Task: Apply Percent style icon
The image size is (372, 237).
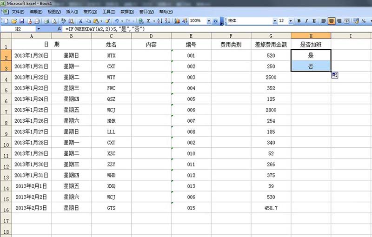Action: click(364, 21)
